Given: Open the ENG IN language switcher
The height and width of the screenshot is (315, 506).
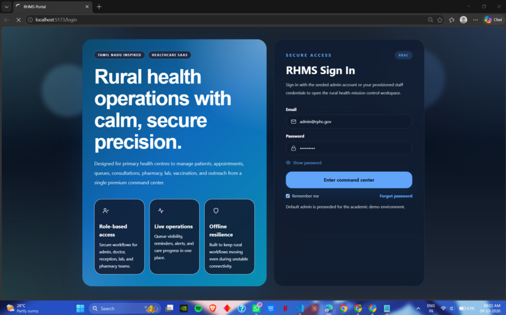Looking at the screenshot, I should coord(431,308).
